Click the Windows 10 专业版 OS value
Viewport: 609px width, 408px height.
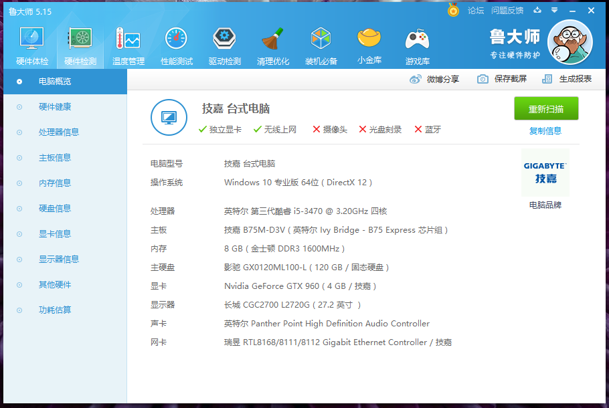pos(298,183)
